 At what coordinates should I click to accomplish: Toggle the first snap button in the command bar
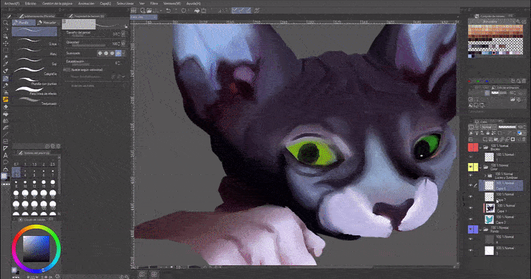click(x=235, y=11)
